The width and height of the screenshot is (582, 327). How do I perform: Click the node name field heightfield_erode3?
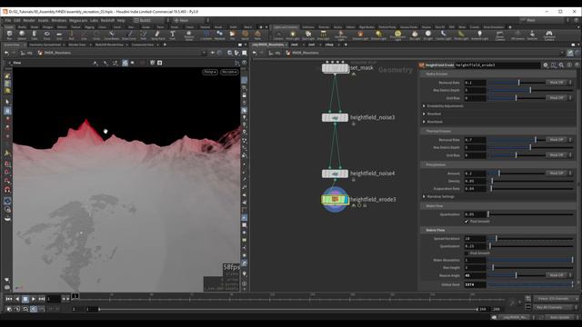click(x=497, y=64)
